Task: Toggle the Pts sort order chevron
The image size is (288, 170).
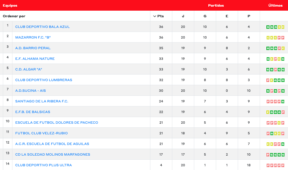Action: pos(155,16)
